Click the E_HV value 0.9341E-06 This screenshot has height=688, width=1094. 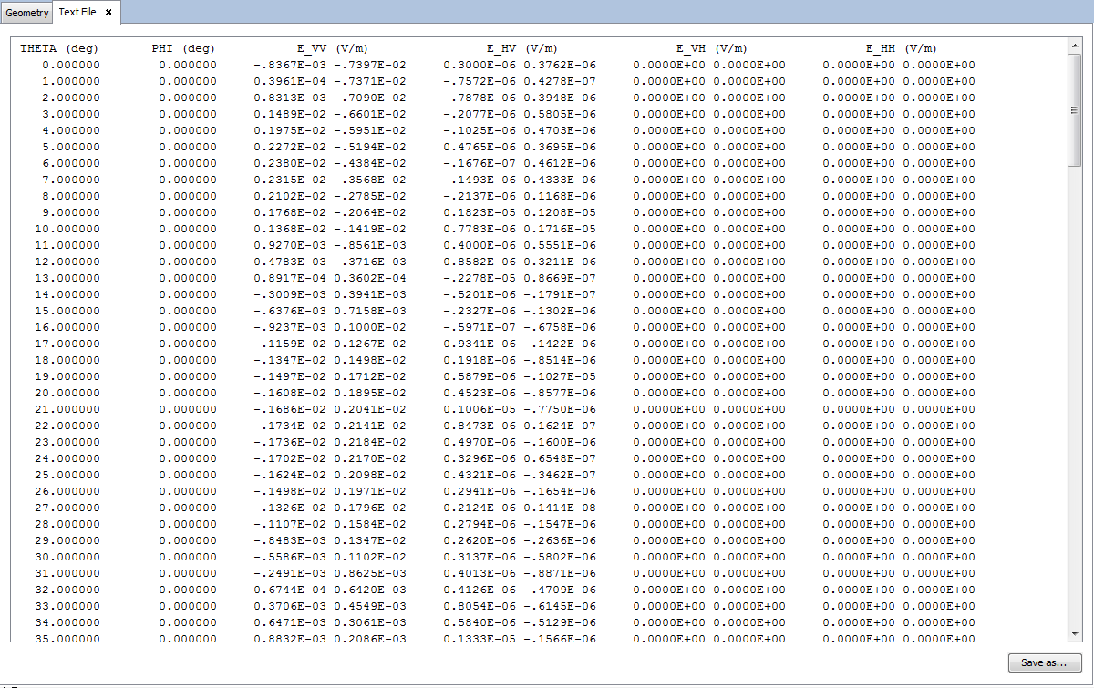pyautogui.click(x=480, y=344)
